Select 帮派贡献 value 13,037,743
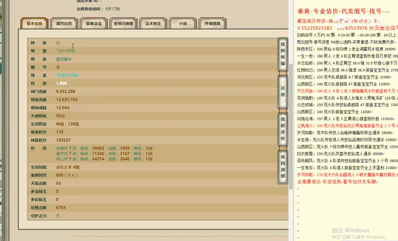 67,100
